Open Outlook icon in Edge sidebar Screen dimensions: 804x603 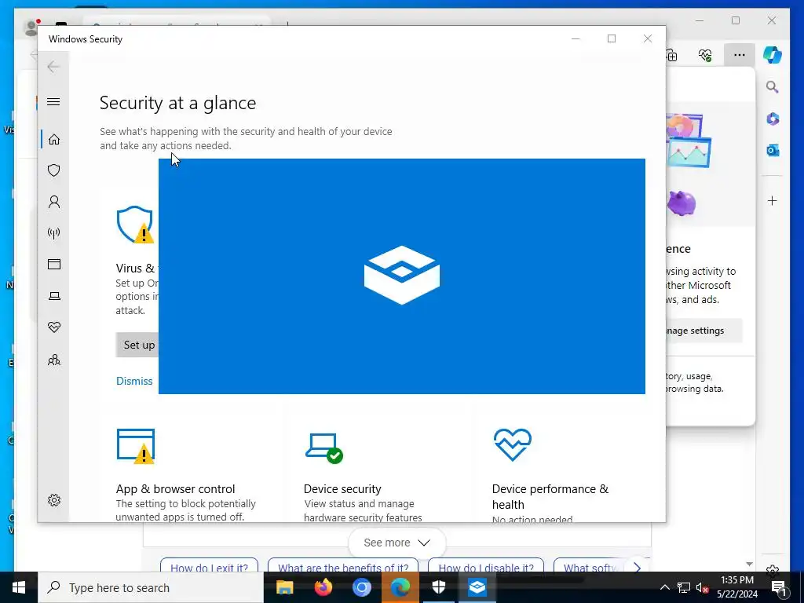[773, 150]
